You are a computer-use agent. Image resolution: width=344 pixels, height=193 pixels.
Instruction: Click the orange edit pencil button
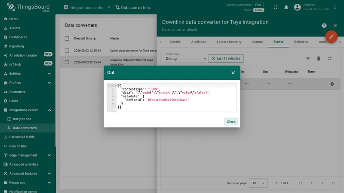coord(331,36)
